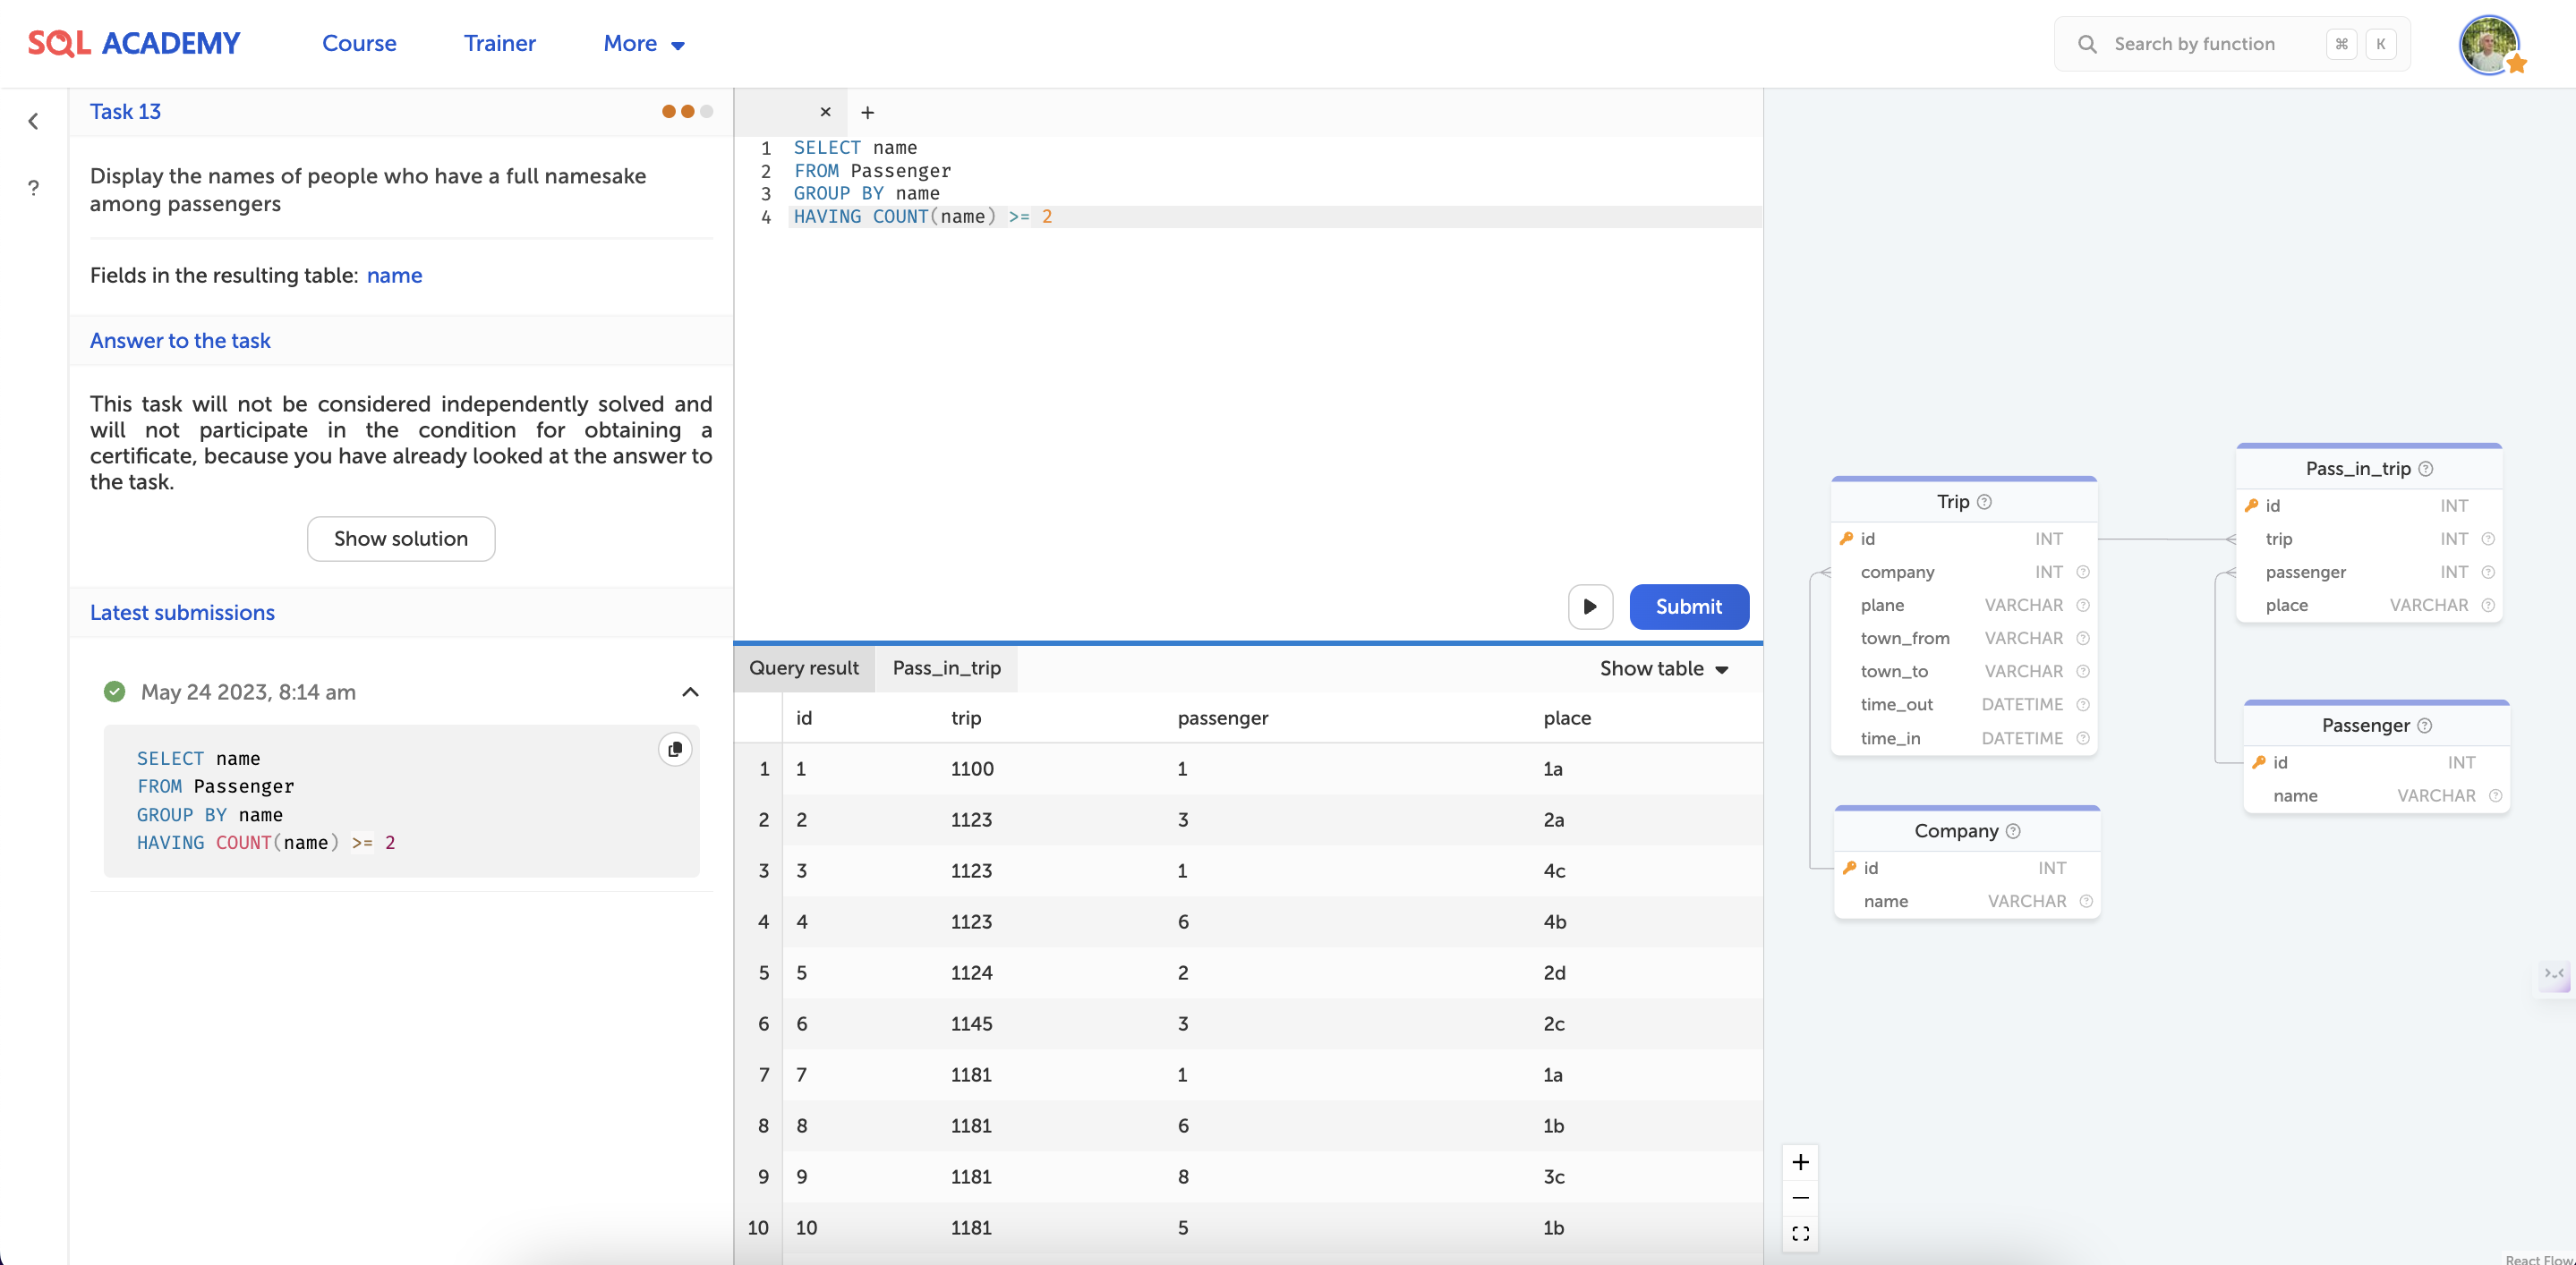This screenshot has width=2576, height=1265.
Task: Click info icon for Pass_in_trip passenger column
Action: pyautogui.click(x=2488, y=573)
